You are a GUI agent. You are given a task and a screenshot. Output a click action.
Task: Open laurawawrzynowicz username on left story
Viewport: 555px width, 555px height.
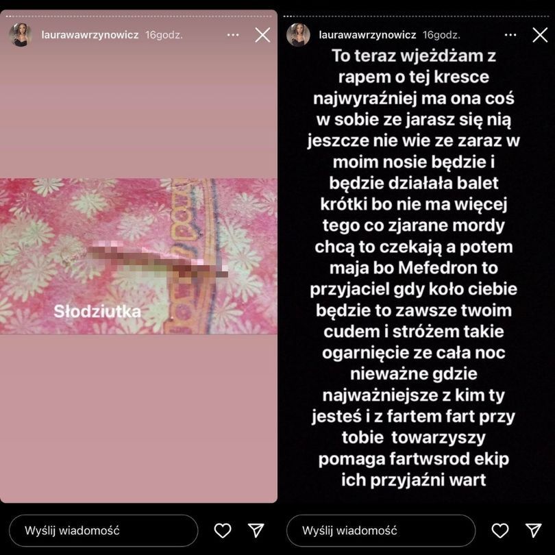point(90,35)
